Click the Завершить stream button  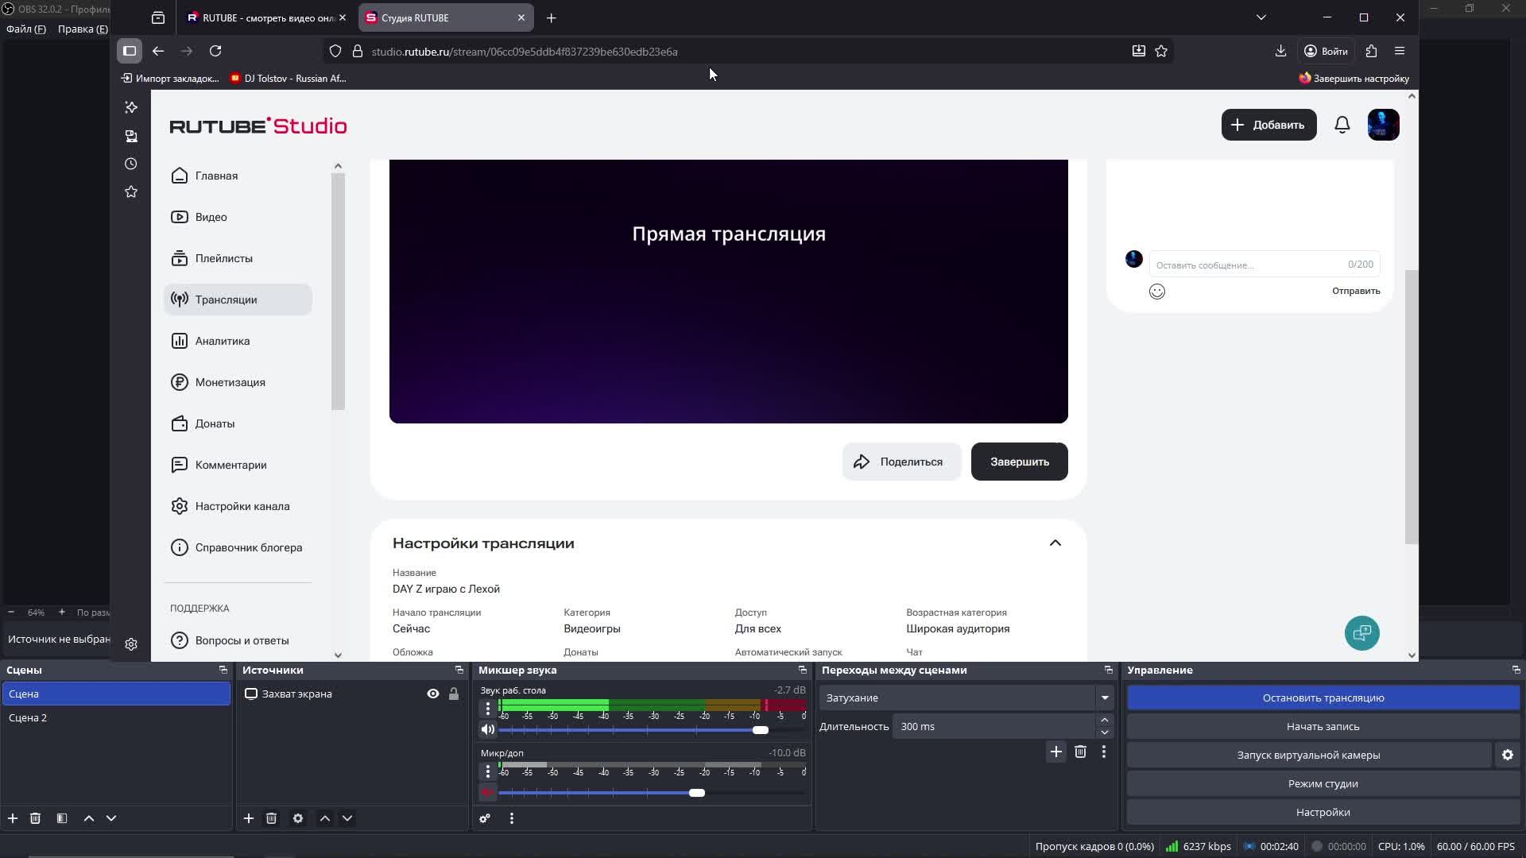tap(1019, 462)
